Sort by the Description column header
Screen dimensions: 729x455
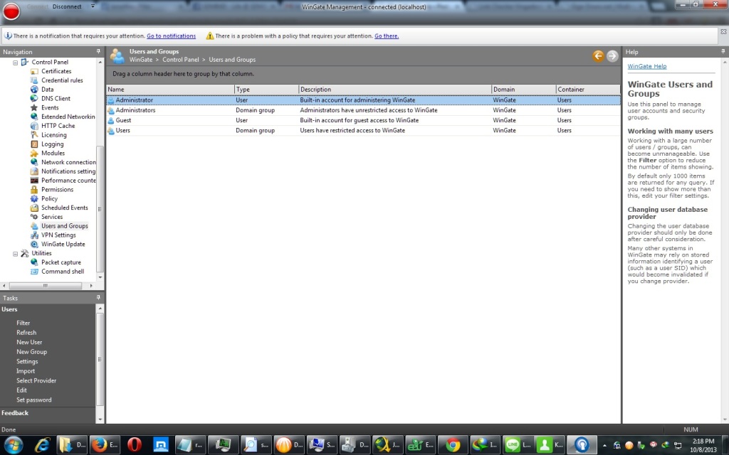pyautogui.click(x=394, y=89)
